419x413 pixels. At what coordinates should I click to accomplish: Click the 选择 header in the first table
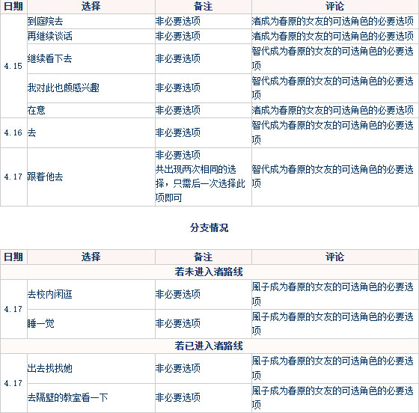pos(91,7)
